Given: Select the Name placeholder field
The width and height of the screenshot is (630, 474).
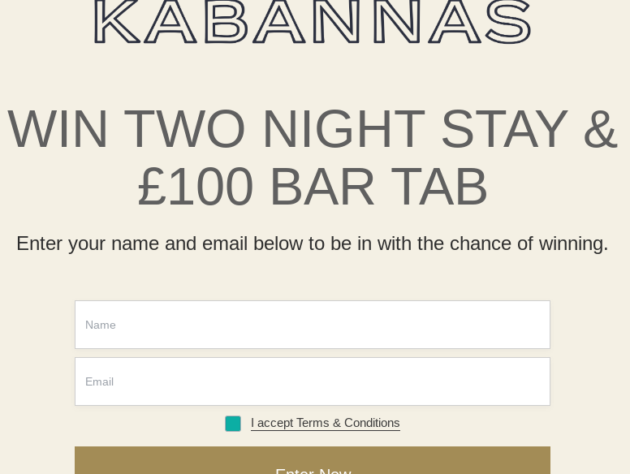Looking at the screenshot, I should pyautogui.click(x=313, y=325).
